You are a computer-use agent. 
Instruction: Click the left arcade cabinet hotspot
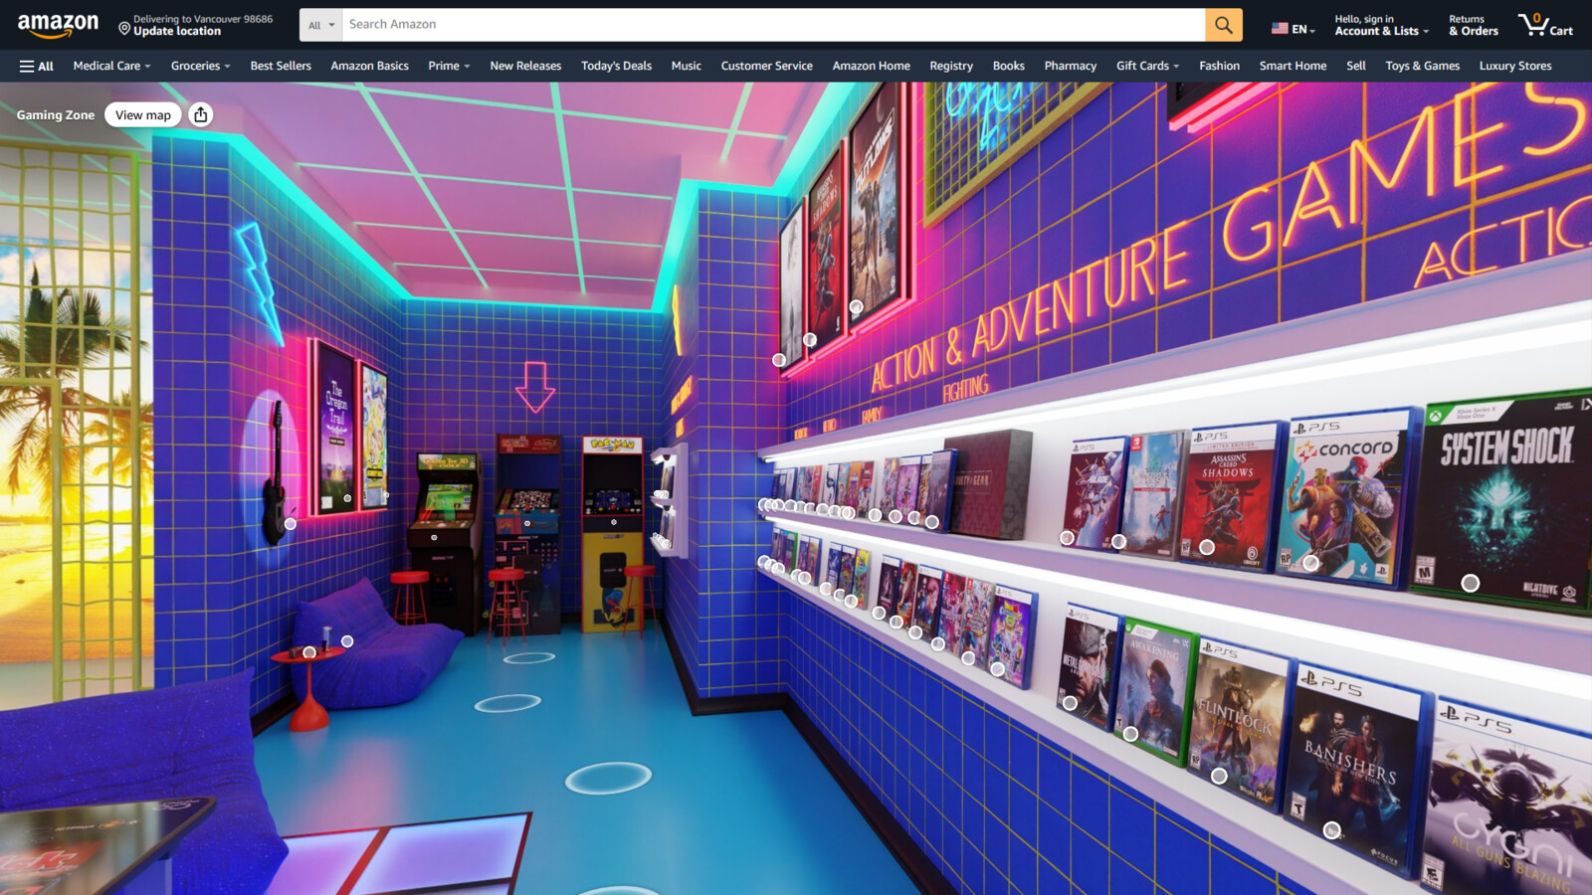pyautogui.click(x=434, y=537)
